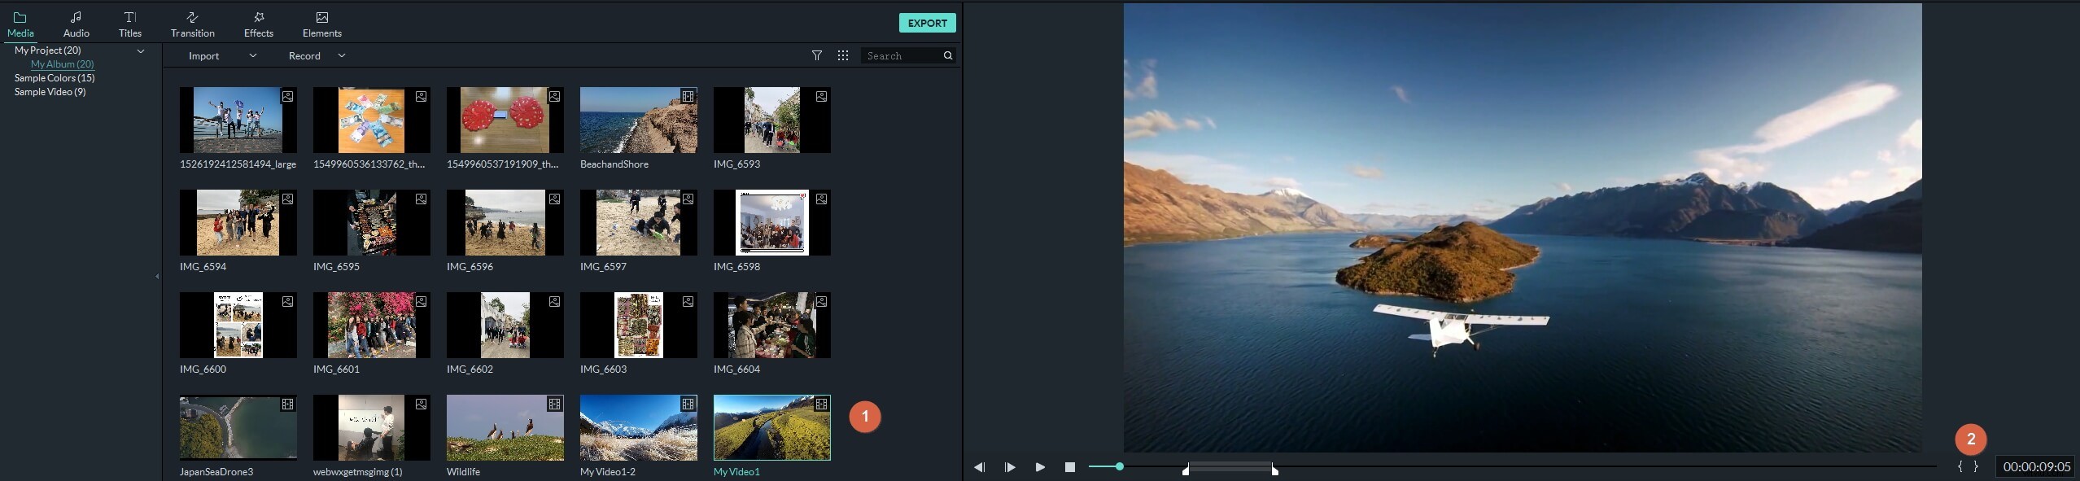Viewport: 2080px width, 481px height.
Task: Open the Media tab
Action: click(x=20, y=24)
